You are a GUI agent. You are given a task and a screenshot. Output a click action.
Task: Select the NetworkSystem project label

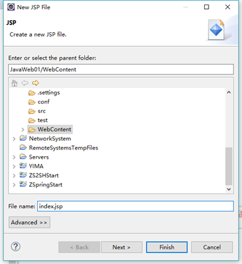(50, 139)
